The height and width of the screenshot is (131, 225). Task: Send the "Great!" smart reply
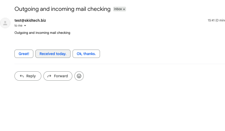[x=24, y=54]
